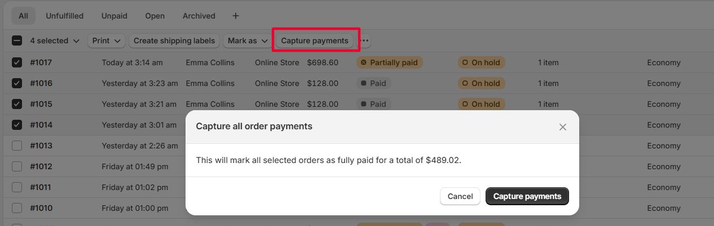Click Create shipping labels button
The image size is (714, 226).
coord(174,41)
